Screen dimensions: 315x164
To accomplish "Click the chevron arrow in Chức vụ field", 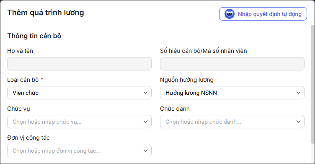I will [145, 122].
